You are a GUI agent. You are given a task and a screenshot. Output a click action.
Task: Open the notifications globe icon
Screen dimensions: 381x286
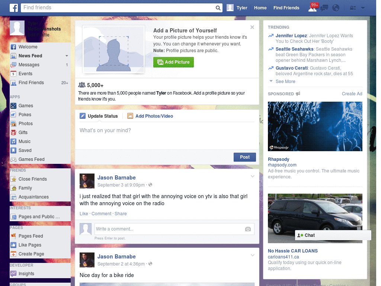tap(336, 8)
